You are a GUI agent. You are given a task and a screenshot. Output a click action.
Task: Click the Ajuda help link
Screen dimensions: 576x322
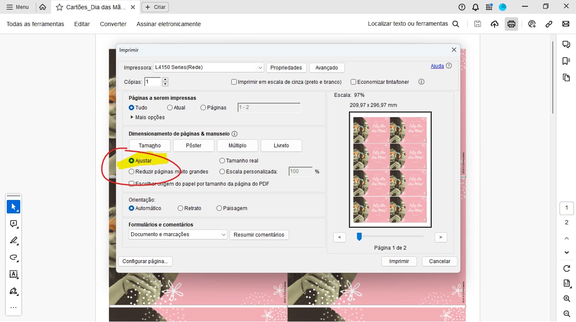437,66
